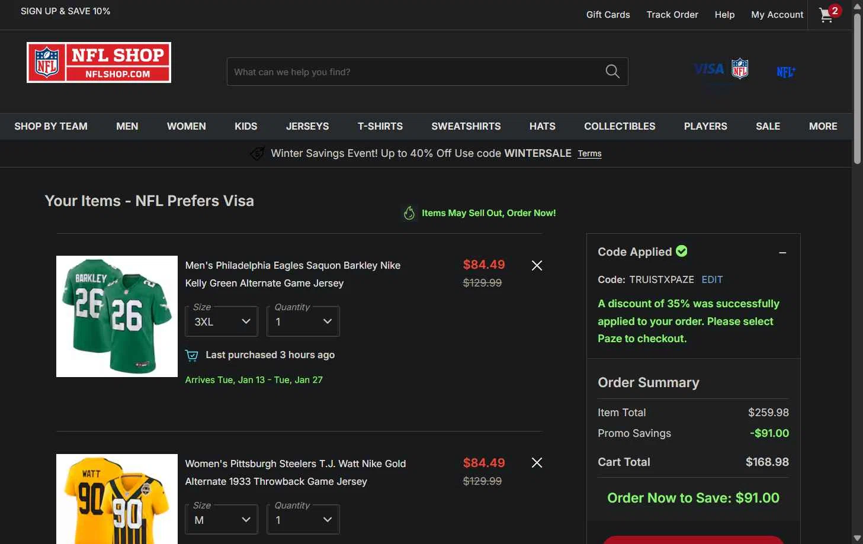
Task: Click the flame icon beside Items May Sell Out
Action: [409, 213]
